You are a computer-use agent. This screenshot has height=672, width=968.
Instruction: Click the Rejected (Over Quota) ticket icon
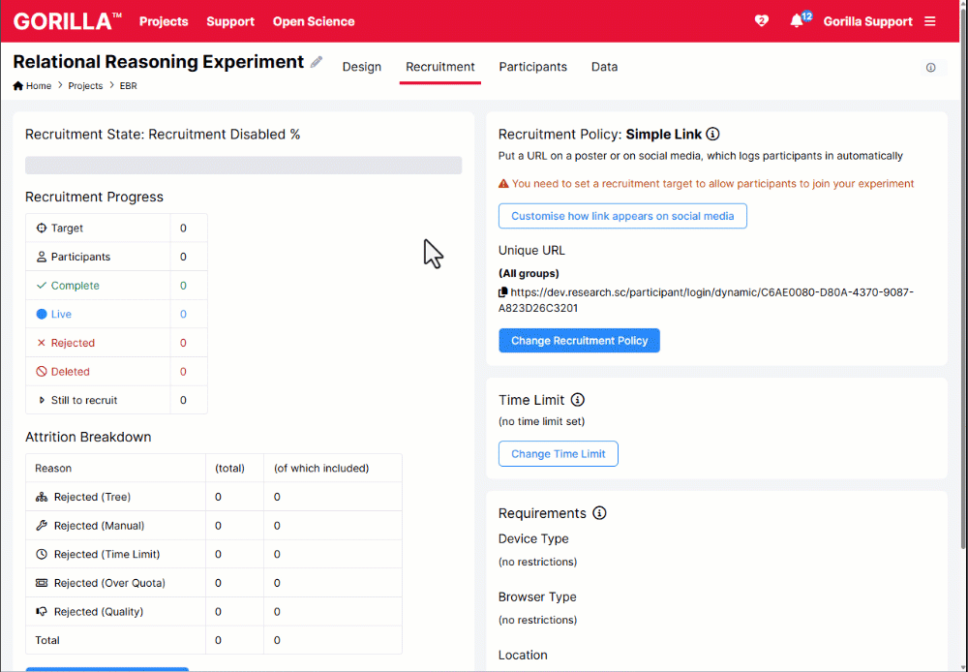coord(42,583)
